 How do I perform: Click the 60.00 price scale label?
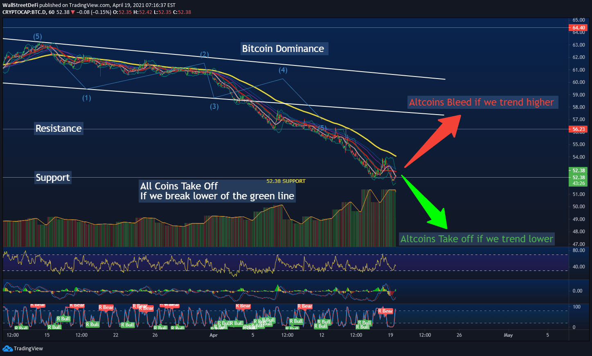[x=578, y=82]
